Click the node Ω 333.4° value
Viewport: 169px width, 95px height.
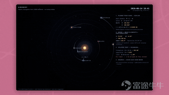123,41
